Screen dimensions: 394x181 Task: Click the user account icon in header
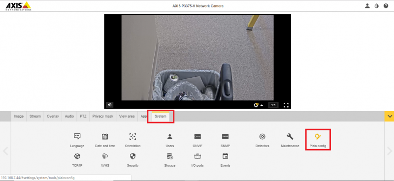[367, 6]
